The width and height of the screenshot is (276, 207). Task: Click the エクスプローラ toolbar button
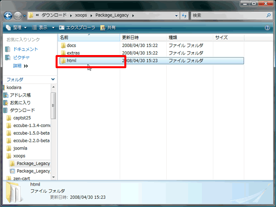pyautogui.click(x=77, y=28)
